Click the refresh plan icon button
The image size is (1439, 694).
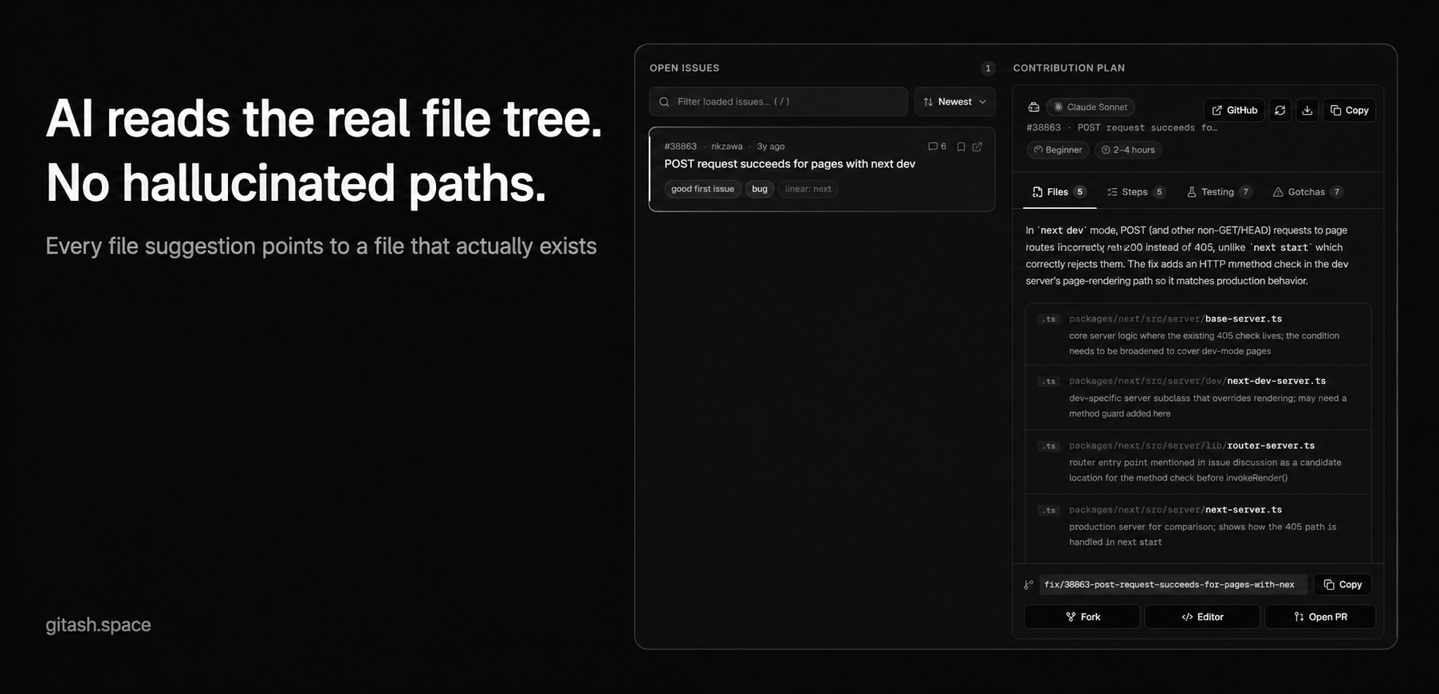pyautogui.click(x=1280, y=110)
